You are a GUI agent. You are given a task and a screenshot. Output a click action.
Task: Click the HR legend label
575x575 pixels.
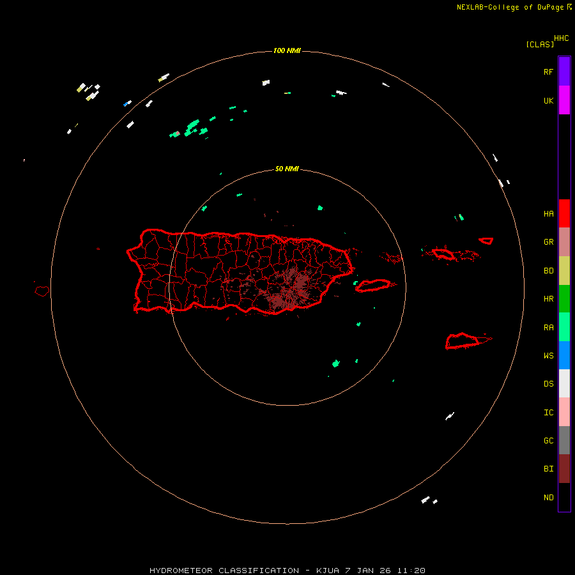[548, 299]
